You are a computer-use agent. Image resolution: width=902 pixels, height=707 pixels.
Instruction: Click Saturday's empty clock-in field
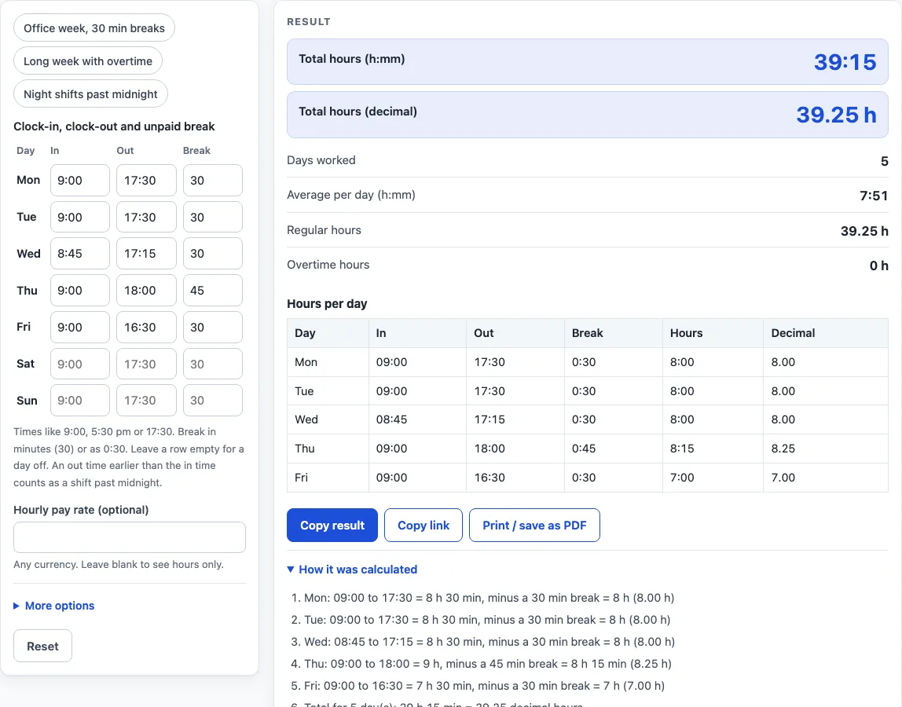80,364
